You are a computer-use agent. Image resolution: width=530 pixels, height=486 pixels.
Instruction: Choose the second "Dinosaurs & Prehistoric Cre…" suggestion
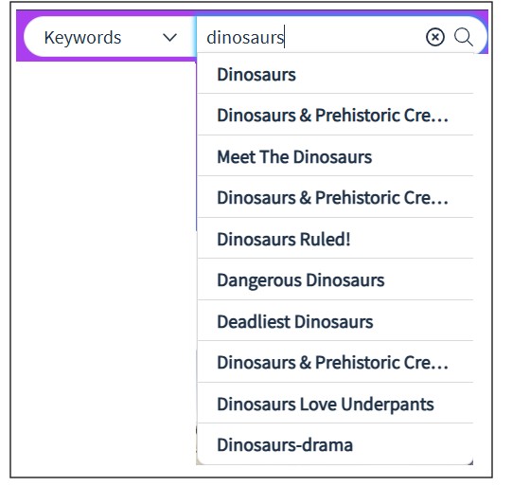coord(335,197)
